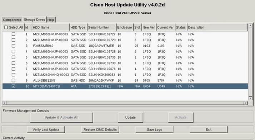
Task: Sort by the HDD Type column header
Action: tap(78, 27)
